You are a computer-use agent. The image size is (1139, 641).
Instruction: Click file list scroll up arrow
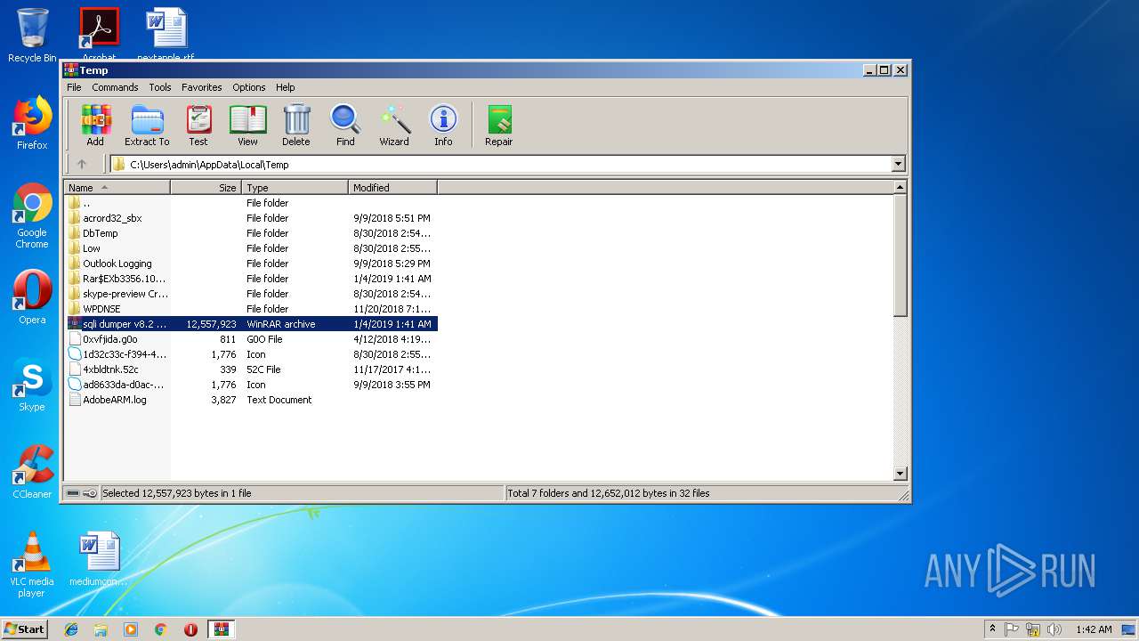tap(901, 188)
